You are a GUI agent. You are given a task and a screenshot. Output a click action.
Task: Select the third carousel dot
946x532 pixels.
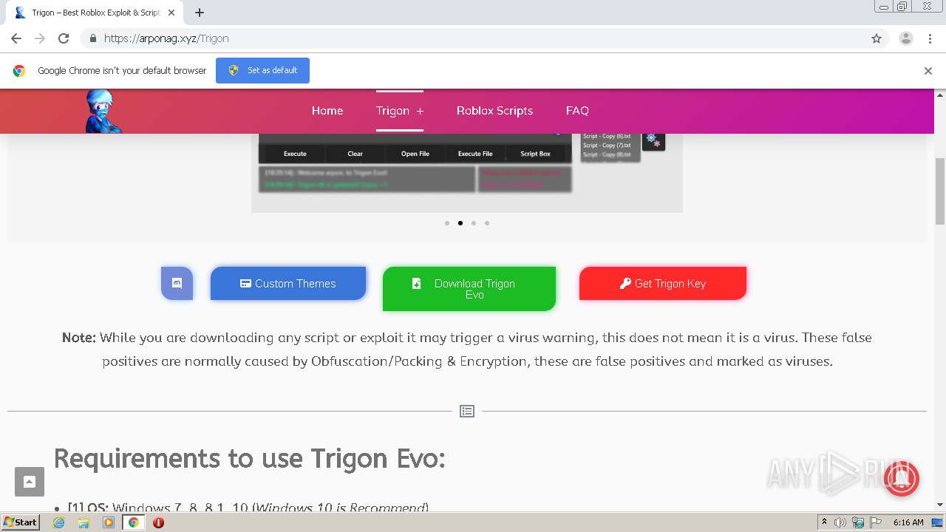coord(474,223)
